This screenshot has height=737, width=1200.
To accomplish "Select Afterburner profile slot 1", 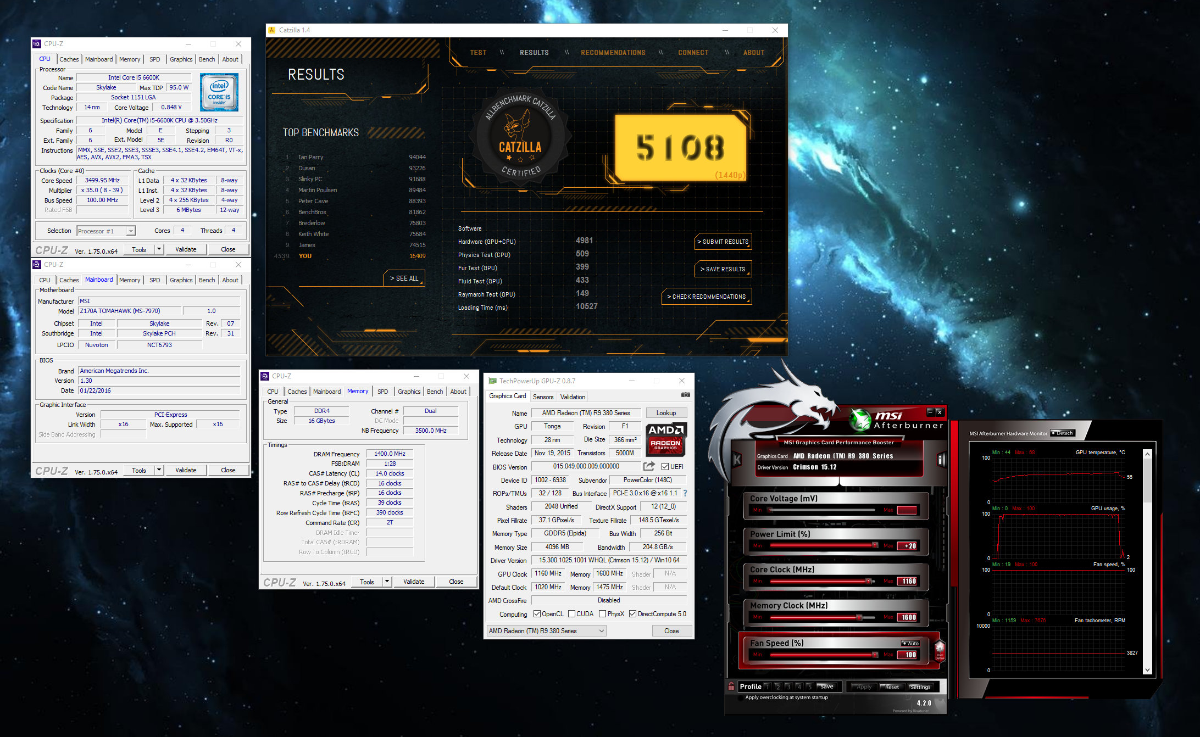I will [768, 686].
